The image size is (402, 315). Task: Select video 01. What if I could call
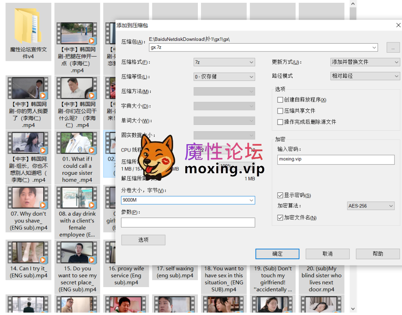[x=77, y=143]
